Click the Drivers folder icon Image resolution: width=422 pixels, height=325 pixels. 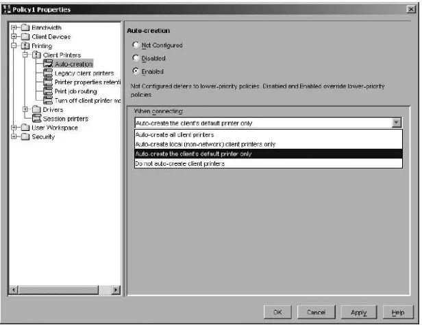pyautogui.click(x=36, y=109)
